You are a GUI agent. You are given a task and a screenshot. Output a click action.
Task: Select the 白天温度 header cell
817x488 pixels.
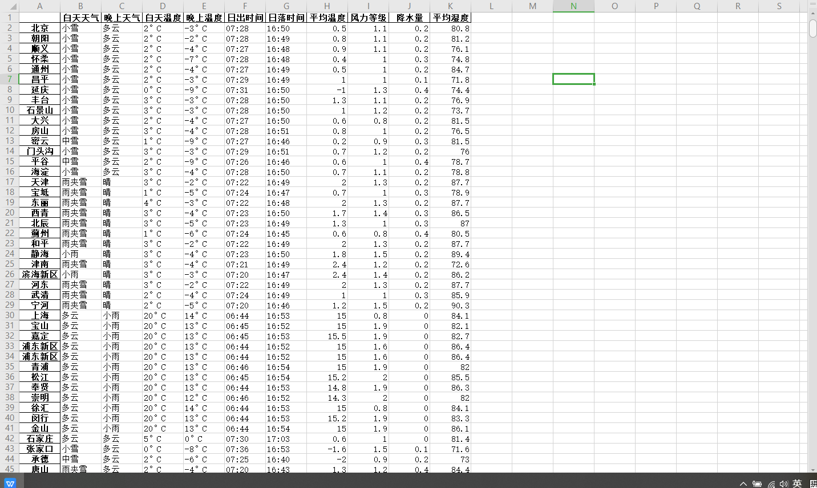(163, 18)
